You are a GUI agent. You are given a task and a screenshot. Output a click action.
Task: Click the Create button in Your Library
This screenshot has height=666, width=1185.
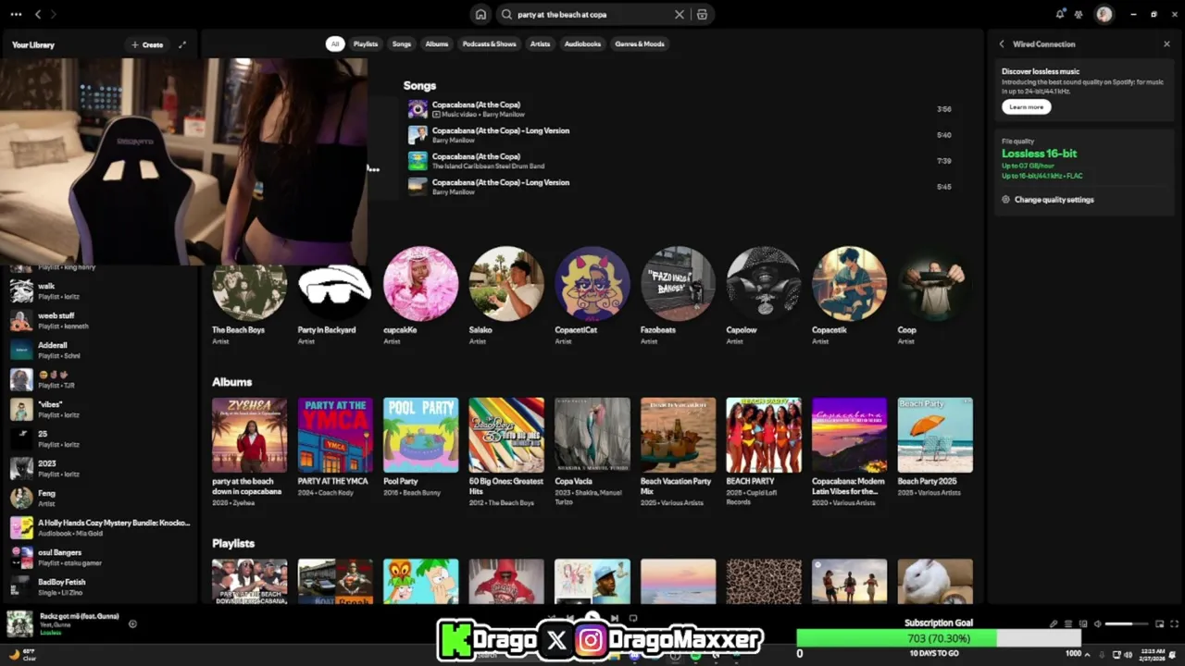(x=147, y=44)
